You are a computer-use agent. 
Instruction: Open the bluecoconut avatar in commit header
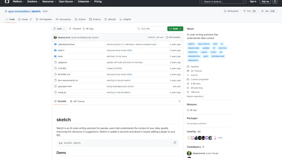pyautogui.click(x=55, y=37)
